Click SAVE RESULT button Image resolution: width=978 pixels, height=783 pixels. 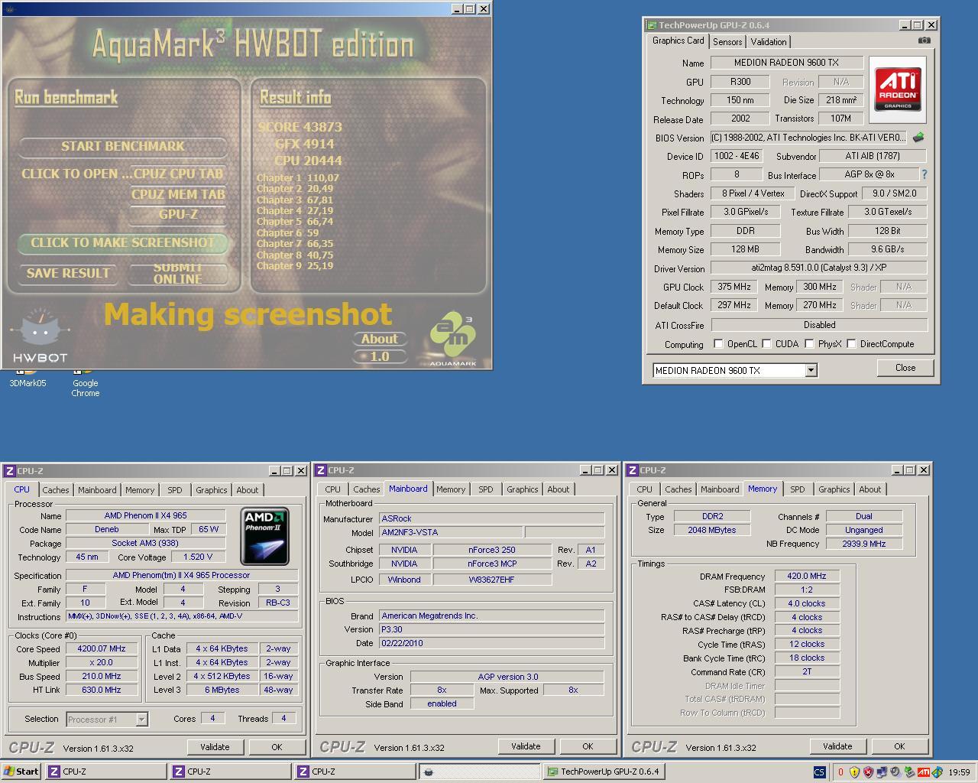(x=68, y=273)
